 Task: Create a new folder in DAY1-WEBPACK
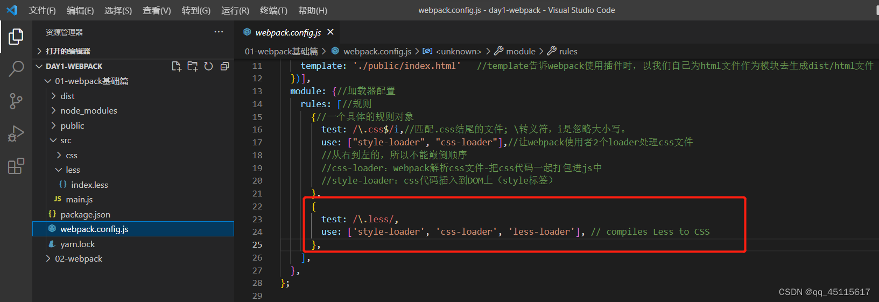click(x=192, y=66)
